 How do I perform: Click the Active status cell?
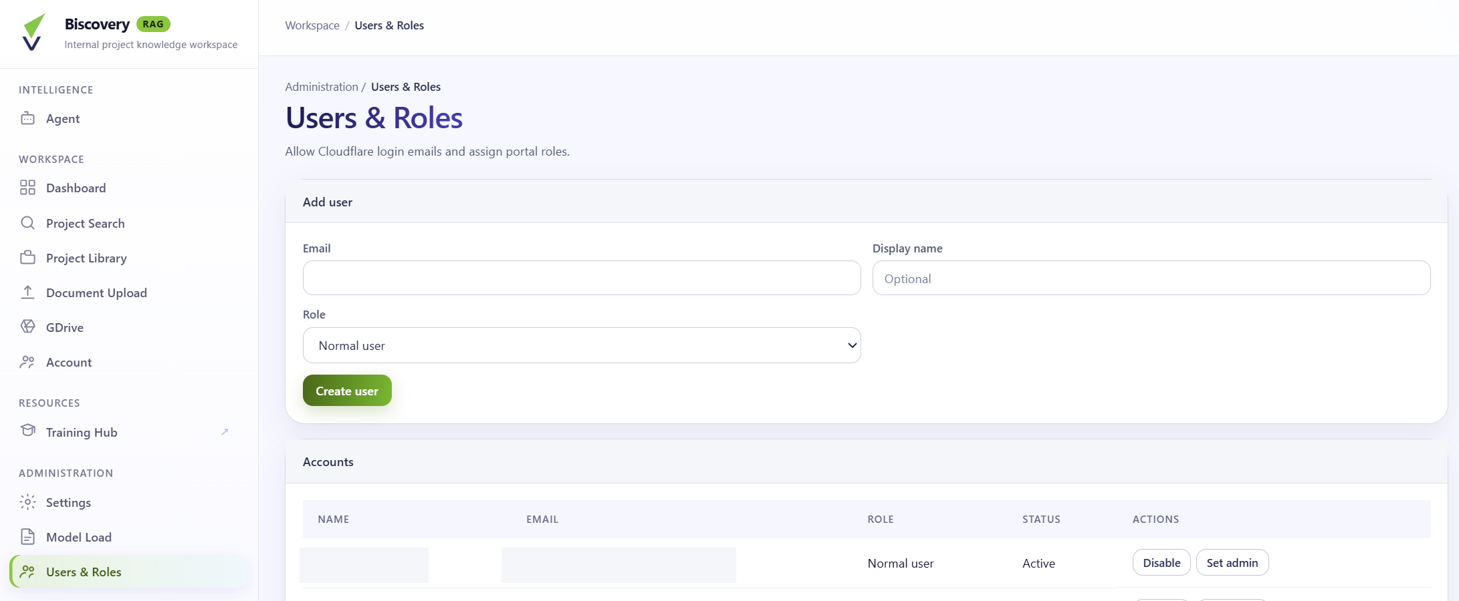tap(1038, 563)
